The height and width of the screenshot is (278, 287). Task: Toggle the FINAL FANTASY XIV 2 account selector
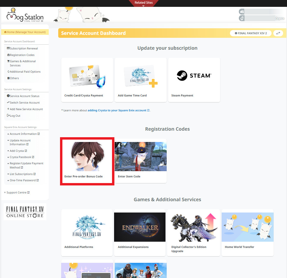tap(250, 33)
